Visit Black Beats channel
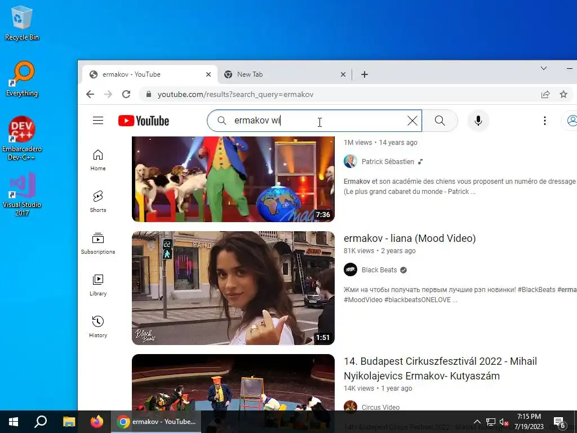The width and height of the screenshot is (577, 433). (x=379, y=270)
